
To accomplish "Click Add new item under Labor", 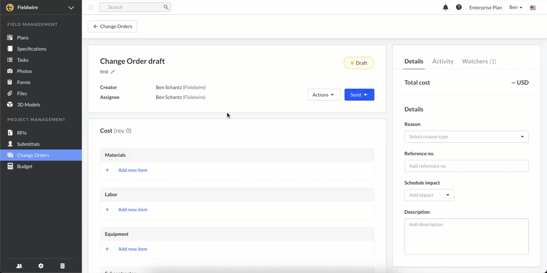I will point(133,209).
